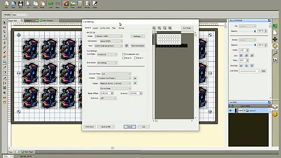This screenshot has height=158, width=281.
Task: Select the arrow Selection tool in the left toolbox
Action: (x=4, y=22)
